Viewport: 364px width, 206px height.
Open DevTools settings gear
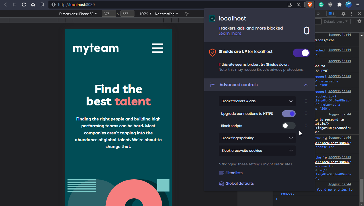coord(343,14)
